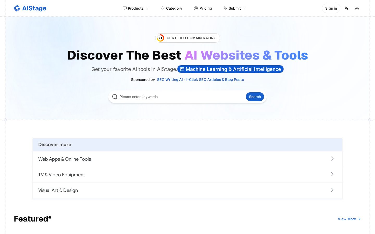
Task: Open the Pricing page
Action: click(x=203, y=8)
